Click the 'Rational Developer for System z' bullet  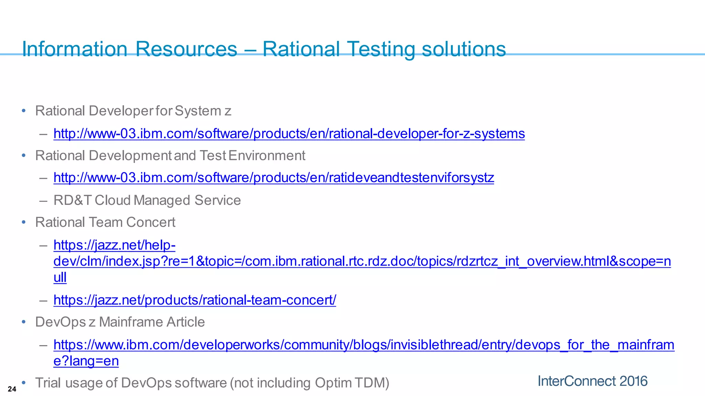pos(133,111)
